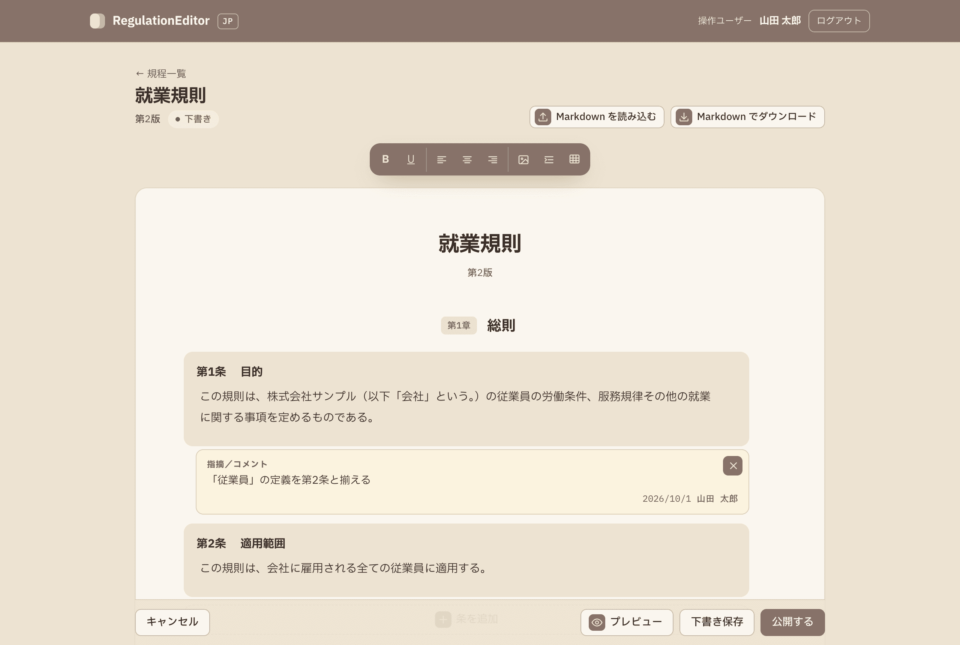Center-align text using the toolbar
Image resolution: width=960 pixels, height=645 pixels.
click(467, 159)
